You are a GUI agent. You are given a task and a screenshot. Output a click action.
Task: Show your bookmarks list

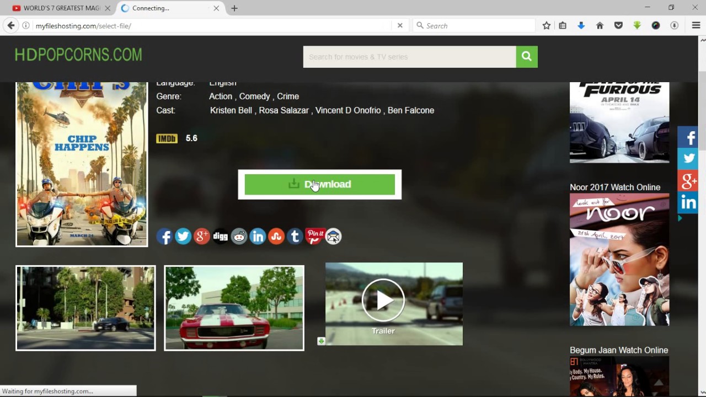[x=563, y=25]
